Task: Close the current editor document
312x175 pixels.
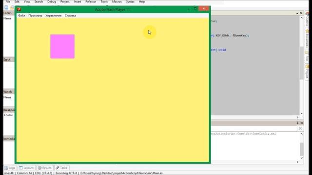Action: pos(301,13)
